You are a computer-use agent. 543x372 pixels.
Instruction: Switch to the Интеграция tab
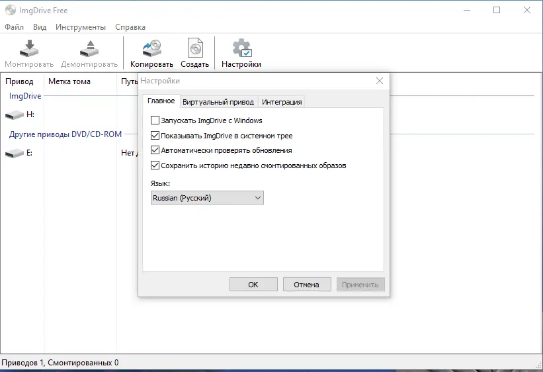pos(282,102)
